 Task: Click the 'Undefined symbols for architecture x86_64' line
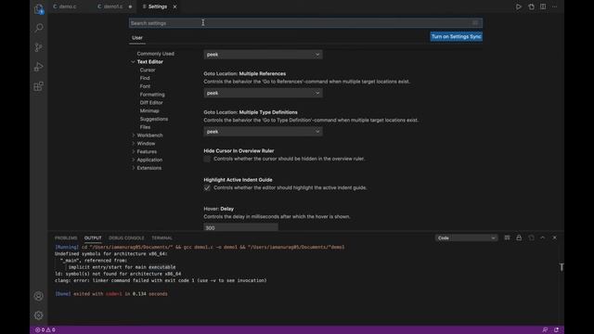(111, 253)
